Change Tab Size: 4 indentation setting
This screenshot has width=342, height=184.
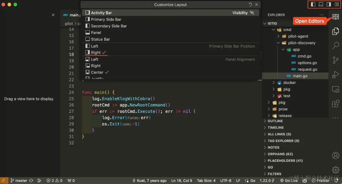(206, 181)
